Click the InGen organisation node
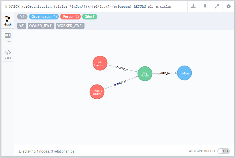 click(x=184, y=73)
